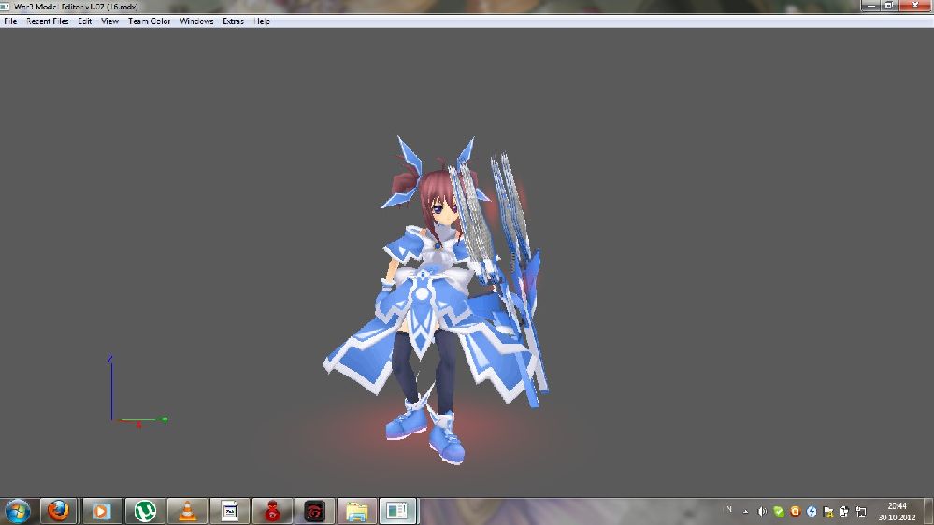Minimize the War3 Model Editor window
This screenshot has height=525, width=934.
871,6
